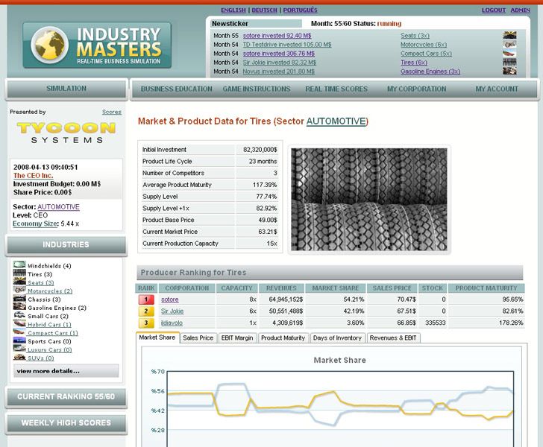Click the Windshields industry icon
The image size is (543, 447).
19,264
